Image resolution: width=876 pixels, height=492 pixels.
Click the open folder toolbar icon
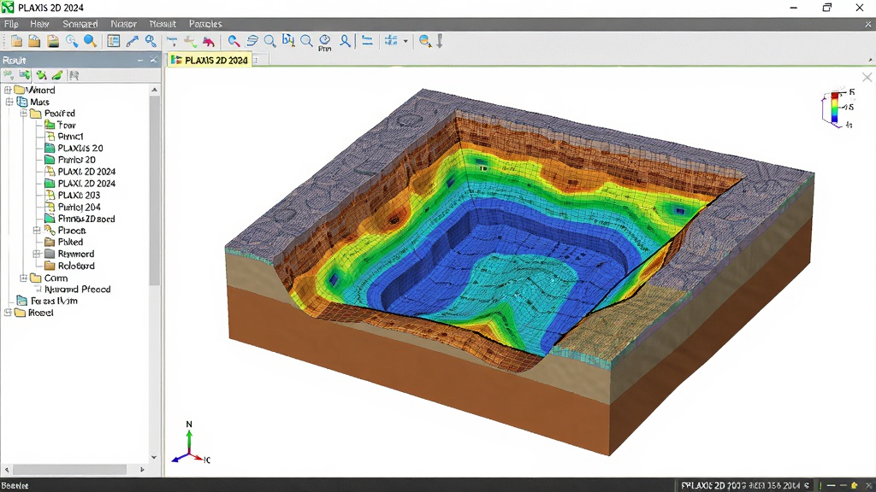pyautogui.click(x=34, y=41)
